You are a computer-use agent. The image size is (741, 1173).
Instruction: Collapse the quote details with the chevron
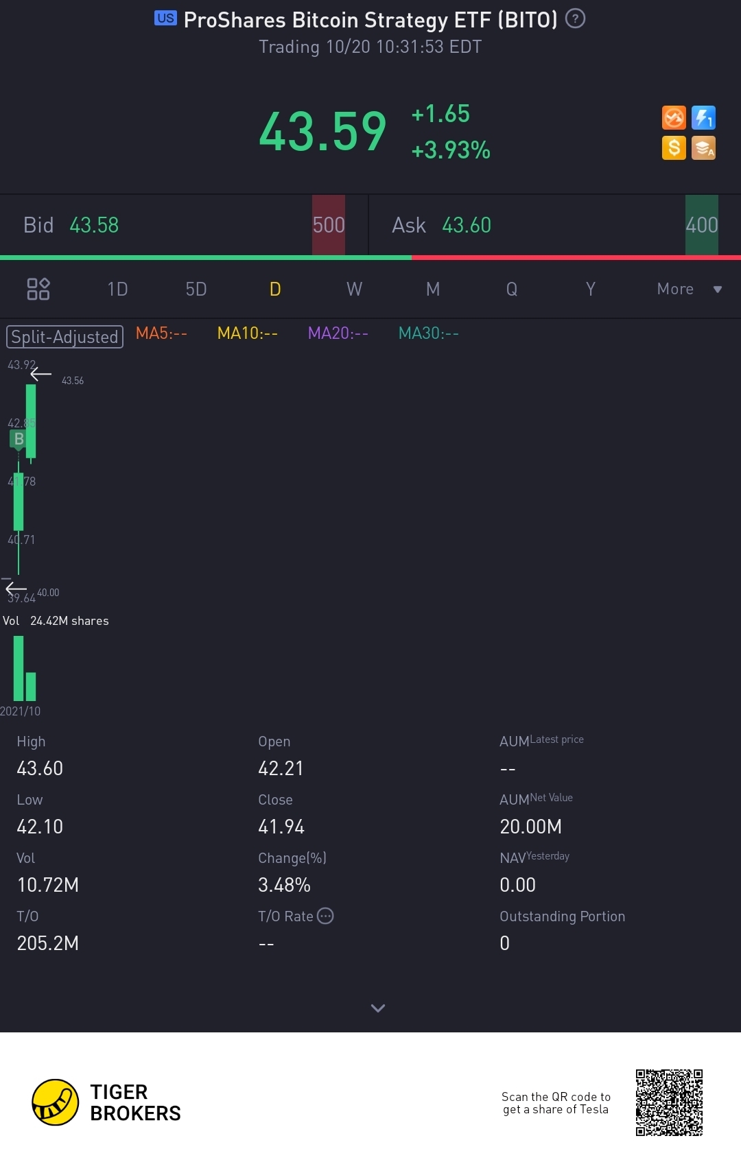tap(378, 1008)
